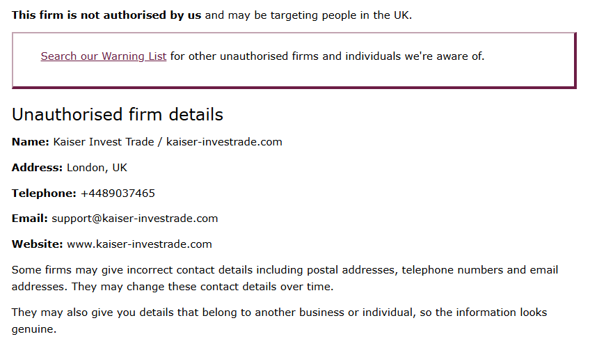This screenshot has width=590, height=348.
Task: Click the word 'genuine' at paragraph end
Action: click(33, 330)
